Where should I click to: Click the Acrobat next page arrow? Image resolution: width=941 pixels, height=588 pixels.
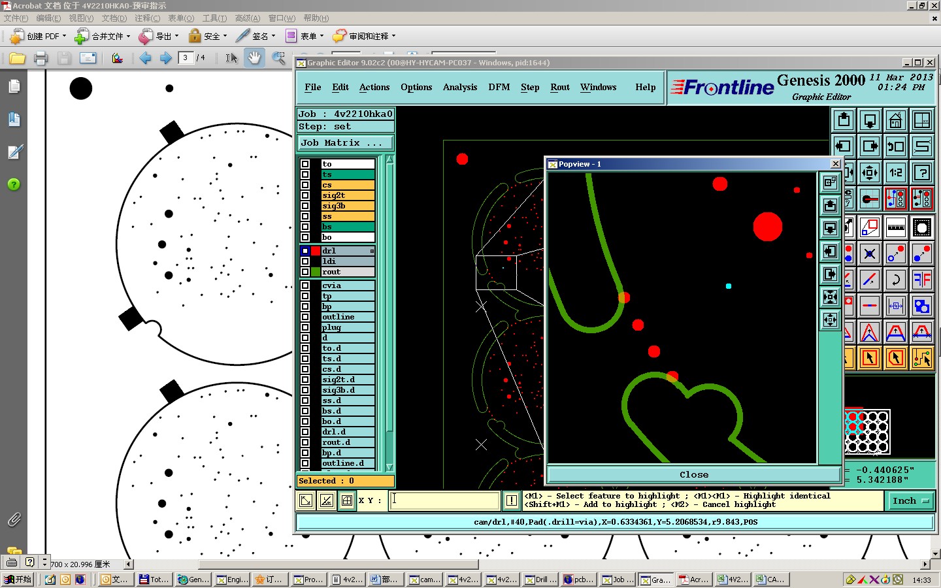coord(166,58)
